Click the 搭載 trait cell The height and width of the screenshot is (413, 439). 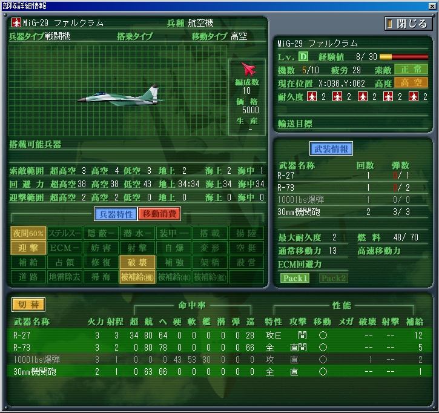210,233
